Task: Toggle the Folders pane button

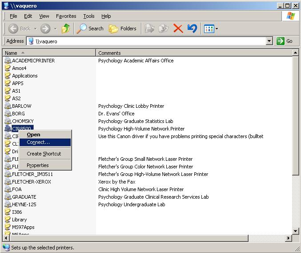Action: tap(123, 29)
